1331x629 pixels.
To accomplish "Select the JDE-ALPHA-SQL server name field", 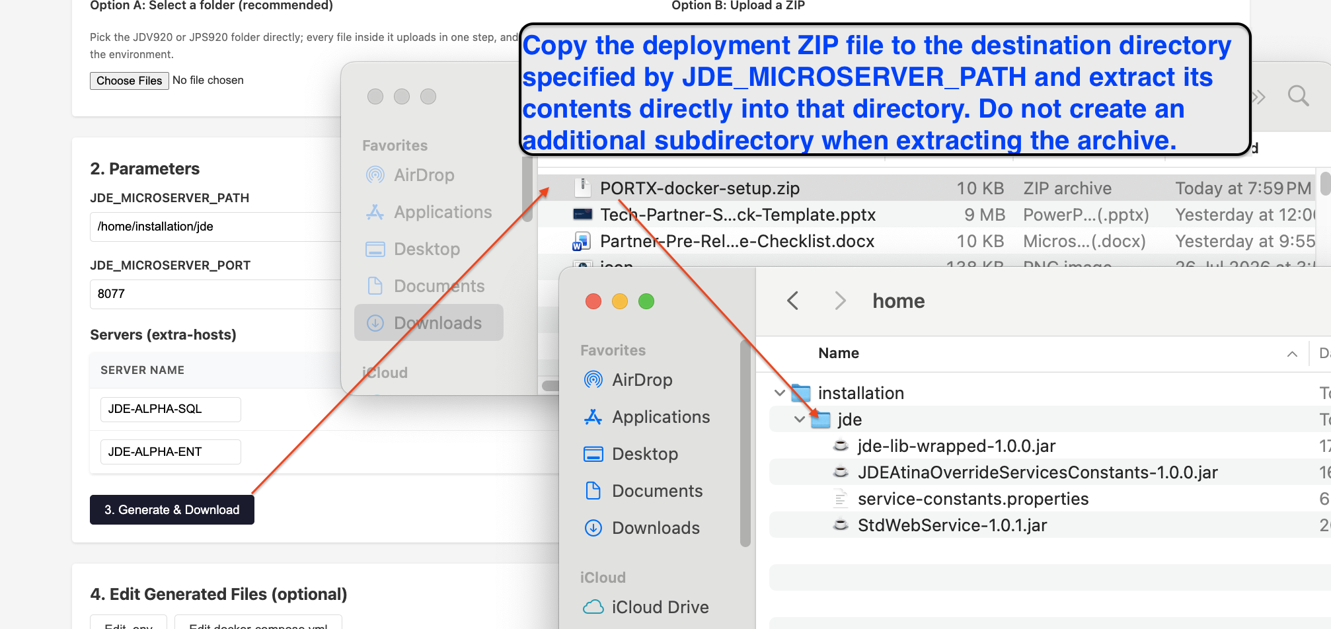I will pyautogui.click(x=171, y=409).
